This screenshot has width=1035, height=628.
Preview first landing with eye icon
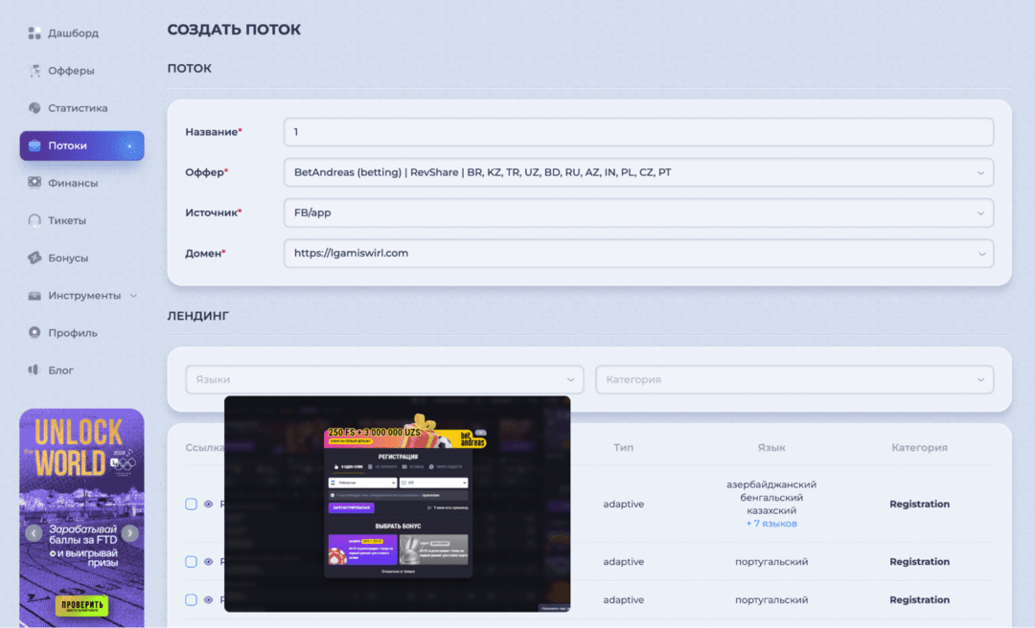[209, 504]
